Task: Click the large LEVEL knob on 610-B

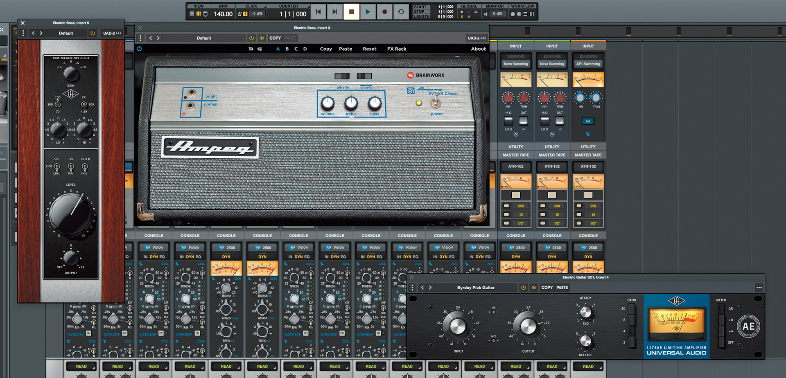Action: (71, 214)
